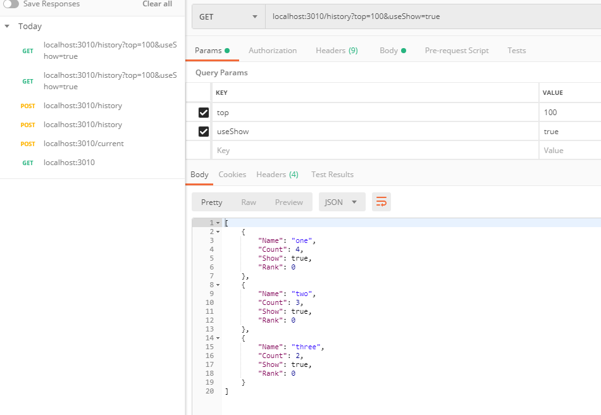This screenshot has height=415, width=601.
Task: Open the response Headers (4) tab
Action: [x=277, y=175]
